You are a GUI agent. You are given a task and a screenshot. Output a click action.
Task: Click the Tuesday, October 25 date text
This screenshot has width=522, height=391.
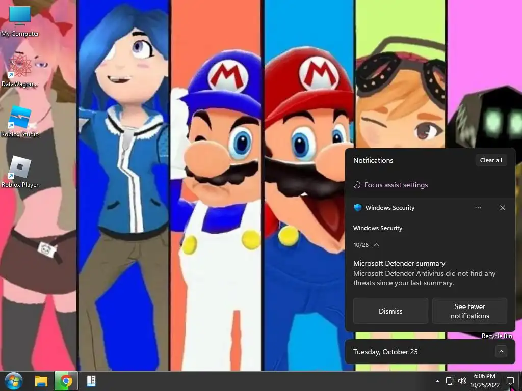tap(385, 352)
